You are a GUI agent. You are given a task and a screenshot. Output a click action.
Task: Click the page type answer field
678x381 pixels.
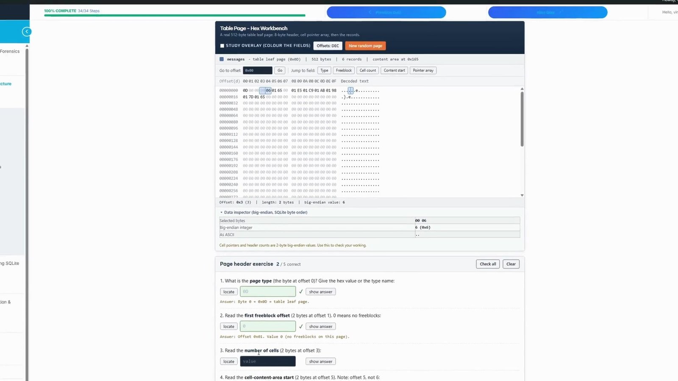268,291
